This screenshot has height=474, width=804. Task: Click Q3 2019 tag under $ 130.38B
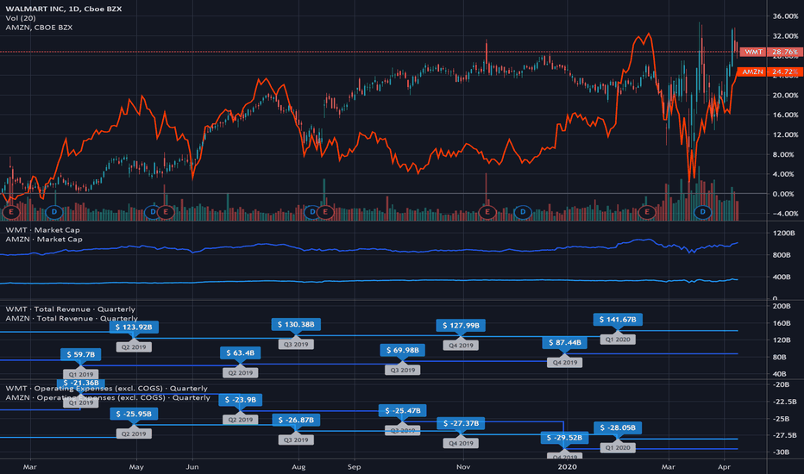tap(296, 345)
